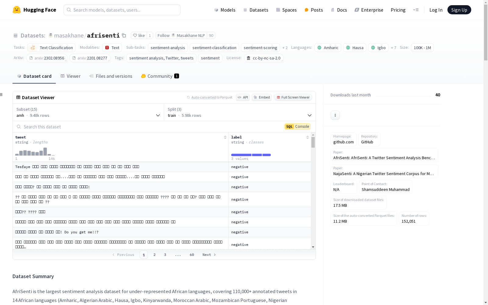
Task: Open the Split train dropdown
Action: tap(240, 112)
